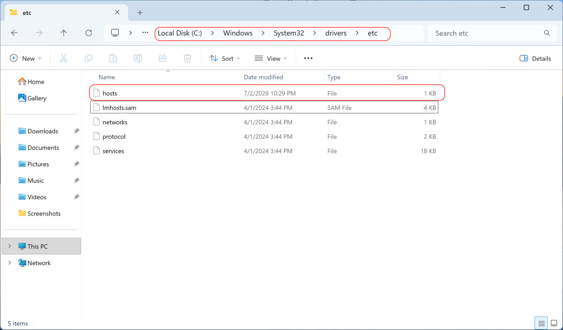Click the Rename icon in toolbar
563x330 pixels.
point(138,59)
